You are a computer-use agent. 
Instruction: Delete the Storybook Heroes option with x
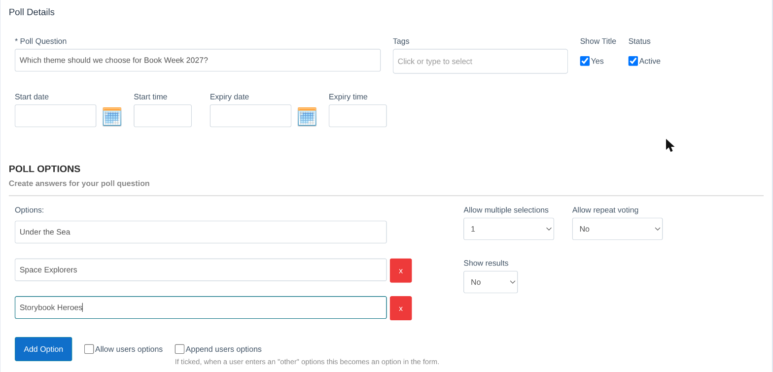401,308
